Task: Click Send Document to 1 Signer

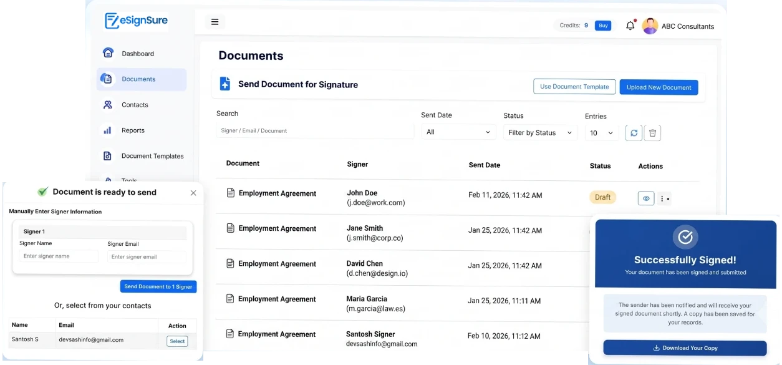Action: 158,286
